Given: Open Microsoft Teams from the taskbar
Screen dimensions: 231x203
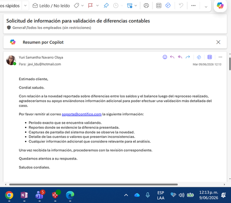Looking at the screenshot, I should (x=40, y=195).
